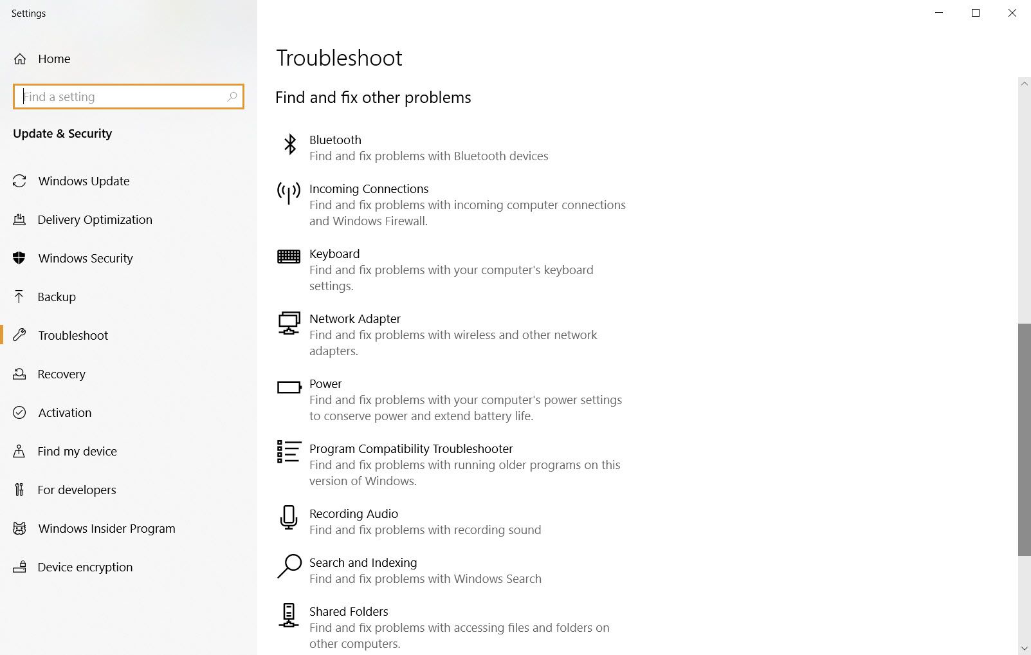1031x655 pixels.
Task: Open the Recovery section
Action: coord(61,374)
